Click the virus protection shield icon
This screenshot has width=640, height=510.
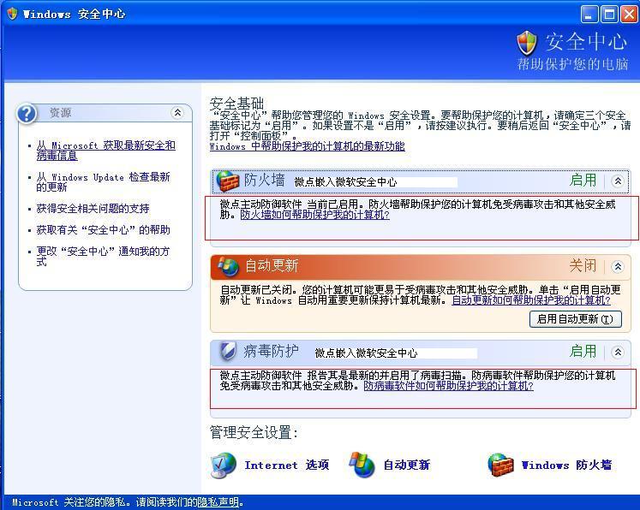pos(228,352)
